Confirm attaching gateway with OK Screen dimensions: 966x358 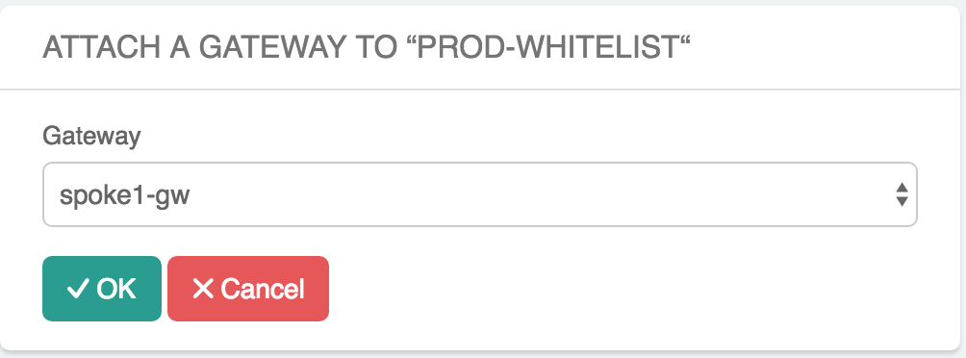pyautogui.click(x=102, y=289)
